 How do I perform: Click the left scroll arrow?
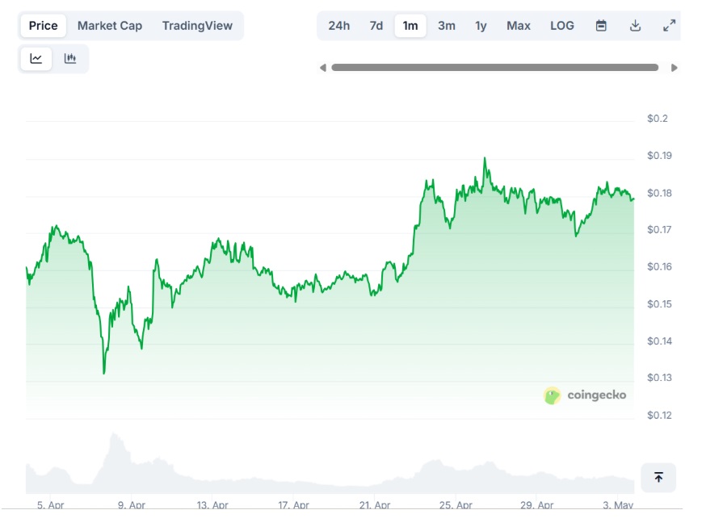(x=323, y=68)
